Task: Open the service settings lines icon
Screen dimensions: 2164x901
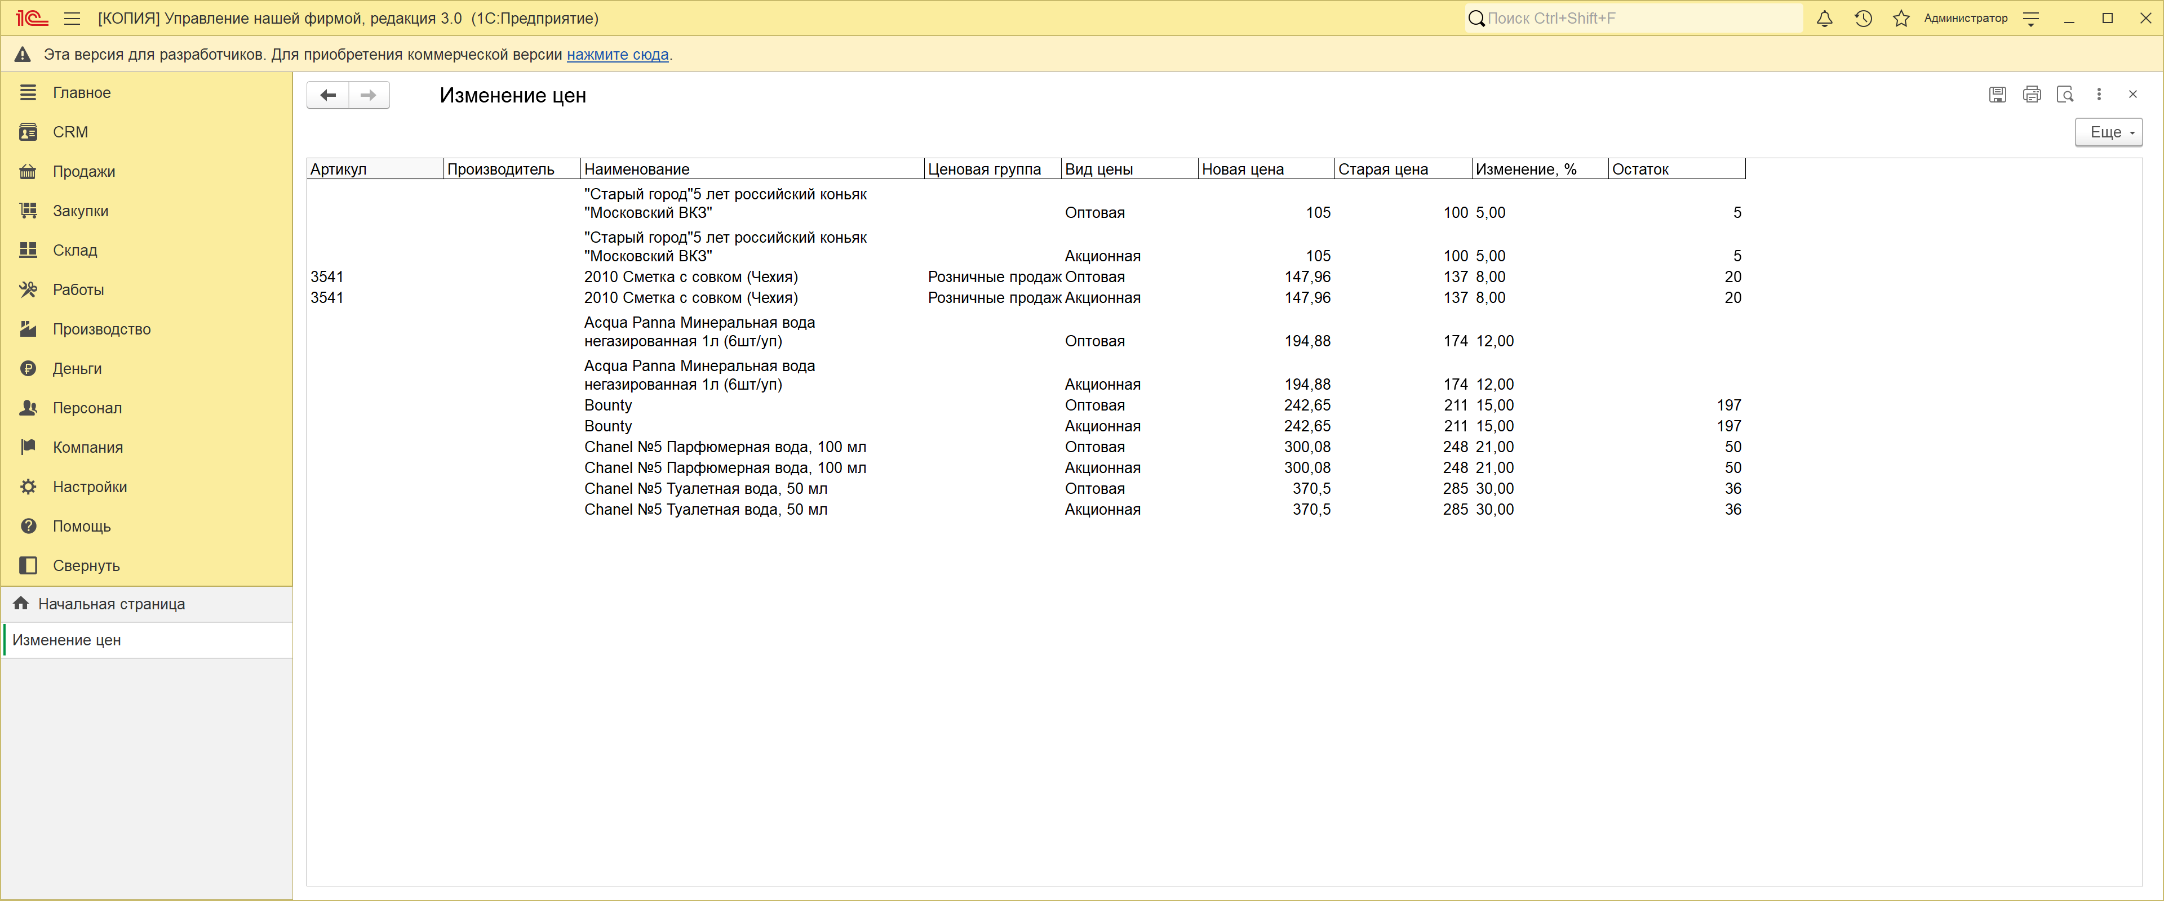Action: click(x=2031, y=19)
